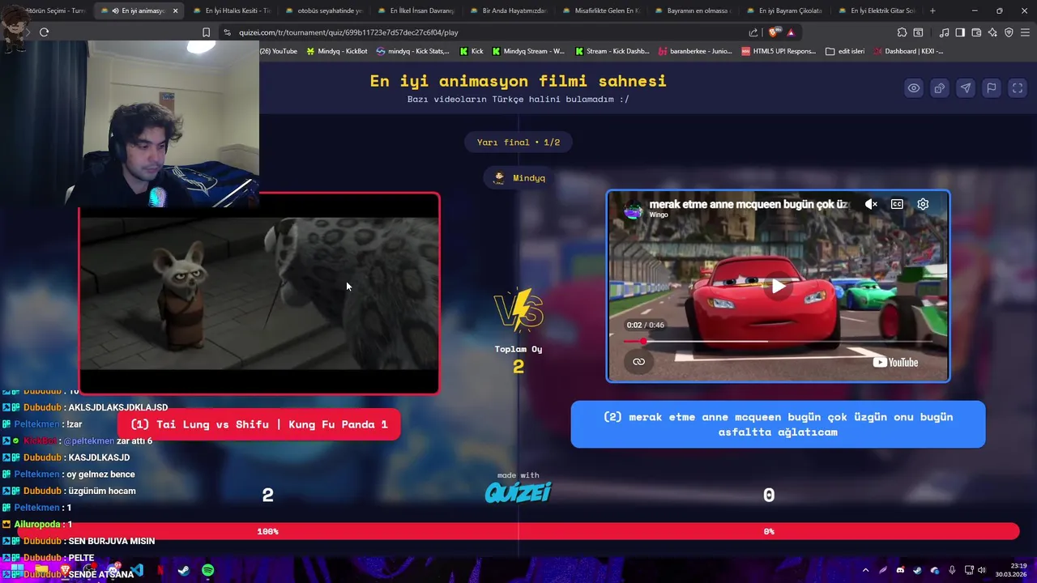This screenshot has width=1037, height=583.
Task: Open Steam from the taskbar
Action: [x=184, y=571]
